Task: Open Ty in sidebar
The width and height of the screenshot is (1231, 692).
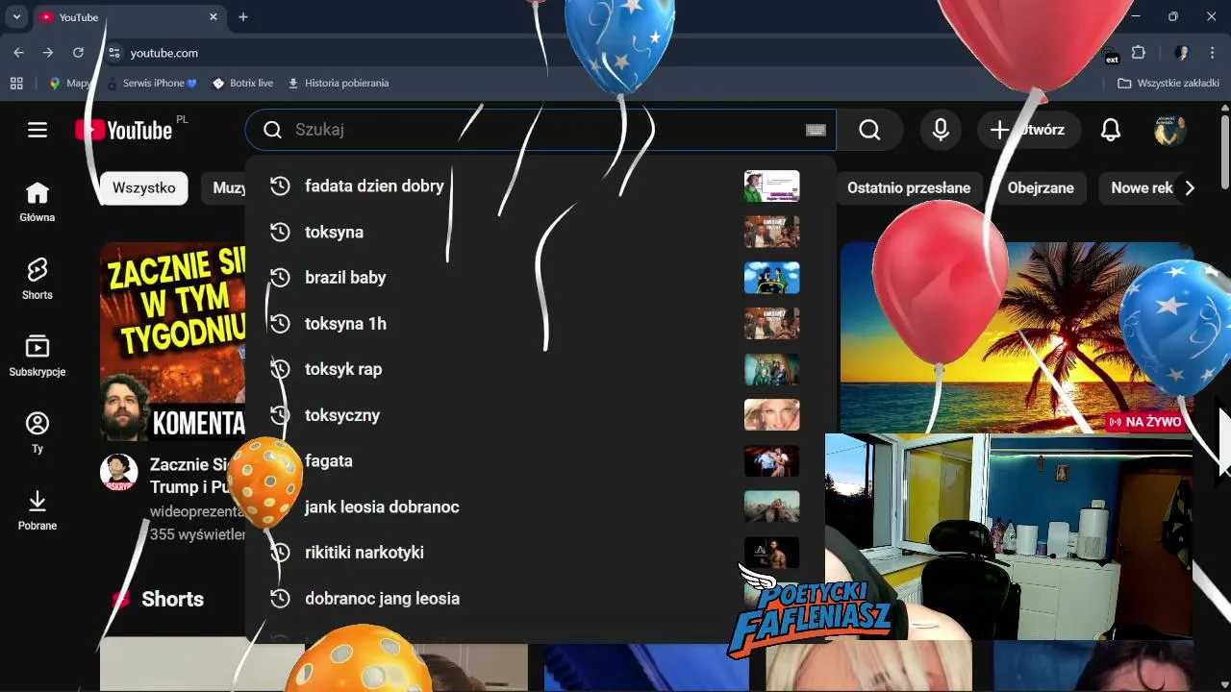Action: (38, 432)
